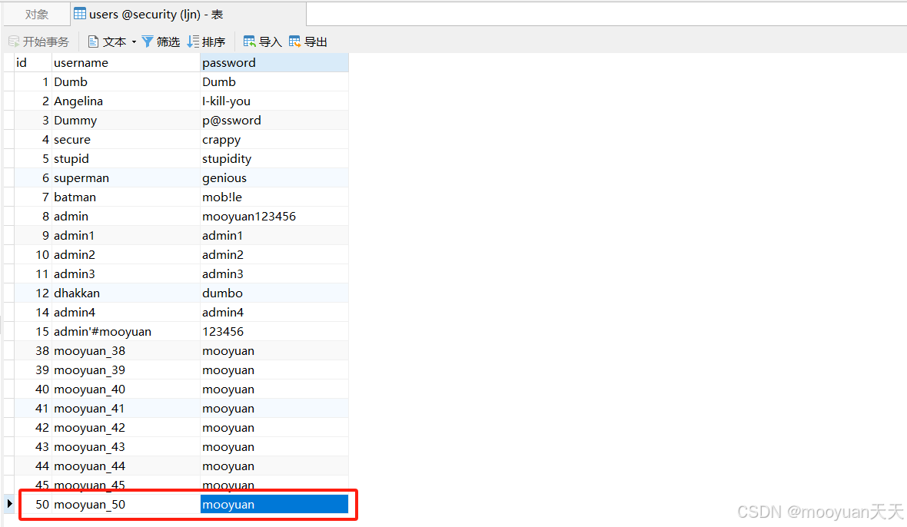Select username cell mooyuan_50
Screen dimensions: 907x527
125,504
